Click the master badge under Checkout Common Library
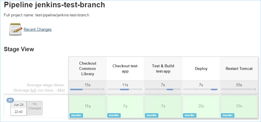The height and width of the screenshot is (122, 261). coord(76,115)
